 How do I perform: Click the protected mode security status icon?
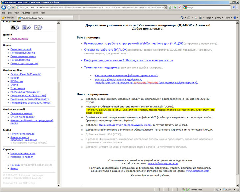(184, 190)
